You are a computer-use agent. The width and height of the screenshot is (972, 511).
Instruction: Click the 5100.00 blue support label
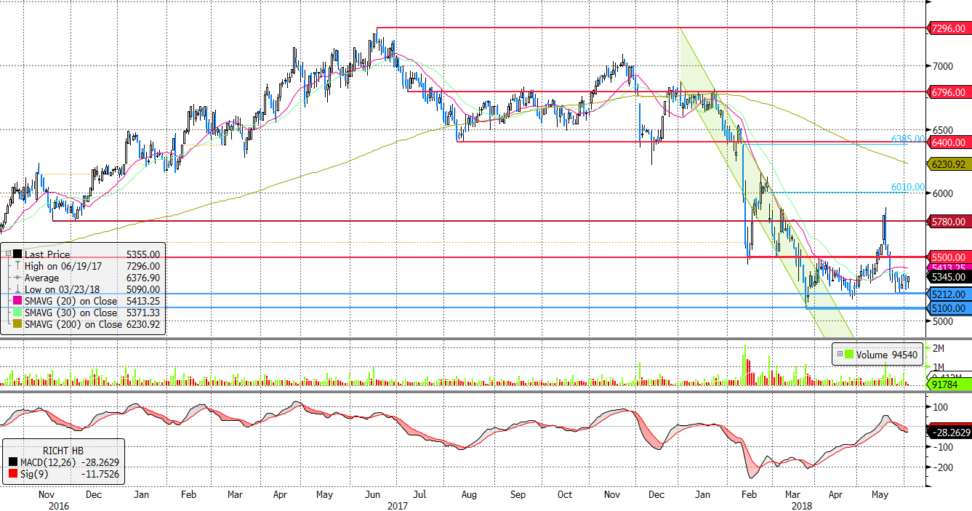[949, 308]
